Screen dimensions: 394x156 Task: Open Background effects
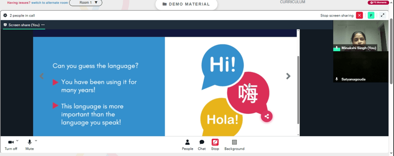pyautogui.click(x=234, y=145)
